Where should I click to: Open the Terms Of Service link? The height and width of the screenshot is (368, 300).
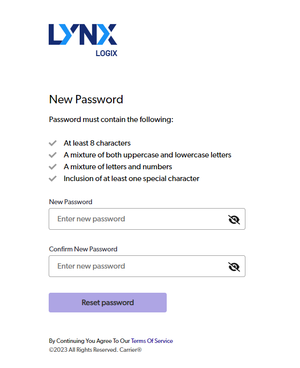152,341
